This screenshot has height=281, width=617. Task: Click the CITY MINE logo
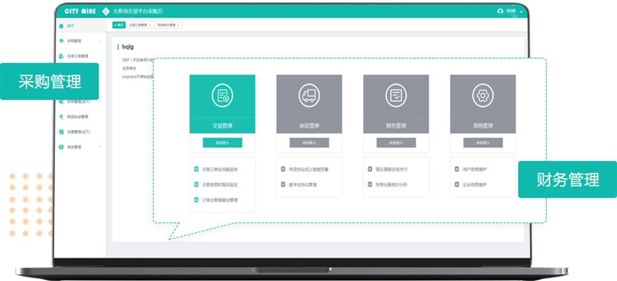[x=79, y=11]
